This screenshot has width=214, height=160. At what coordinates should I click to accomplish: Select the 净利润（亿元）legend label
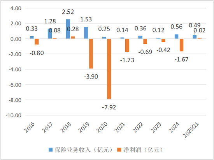143,150
